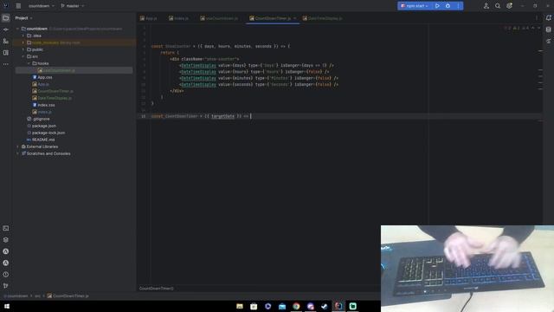Open File Explorer from taskbar
This screenshot has height=312, width=554.
240,306
